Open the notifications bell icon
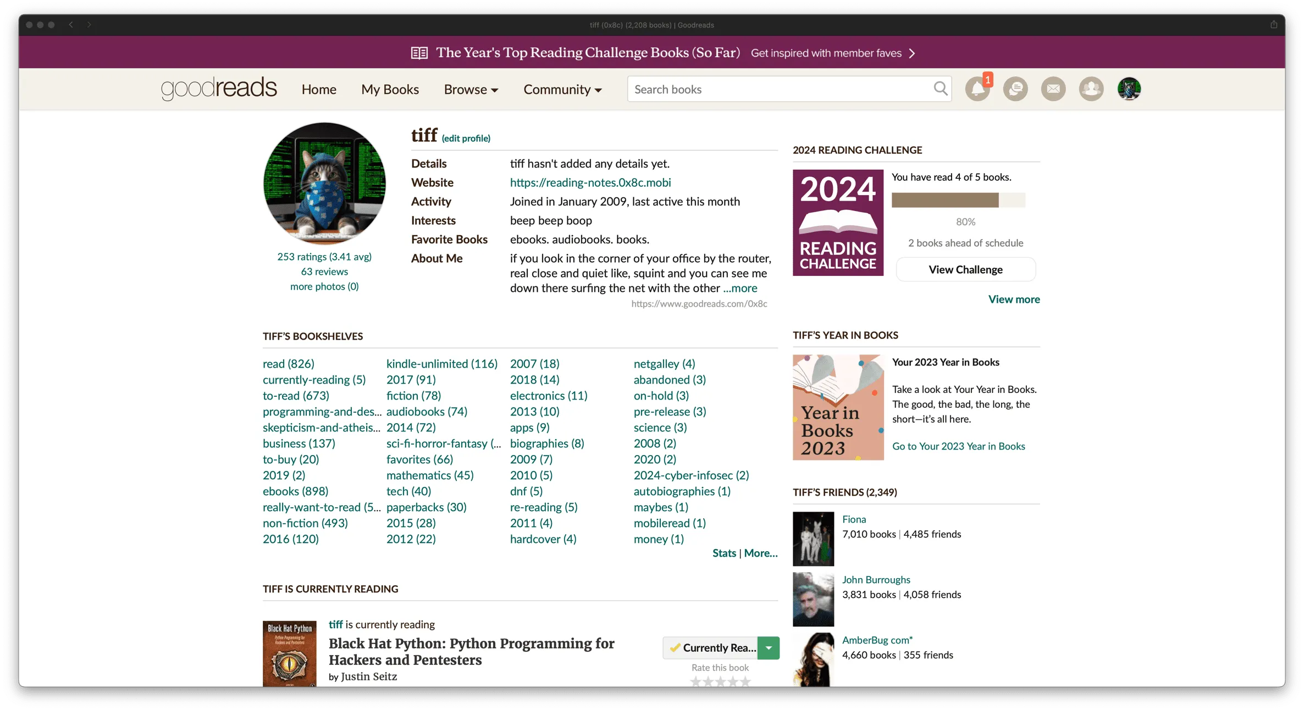This screenshot has height=710, width=1304. tap(977, 88)
